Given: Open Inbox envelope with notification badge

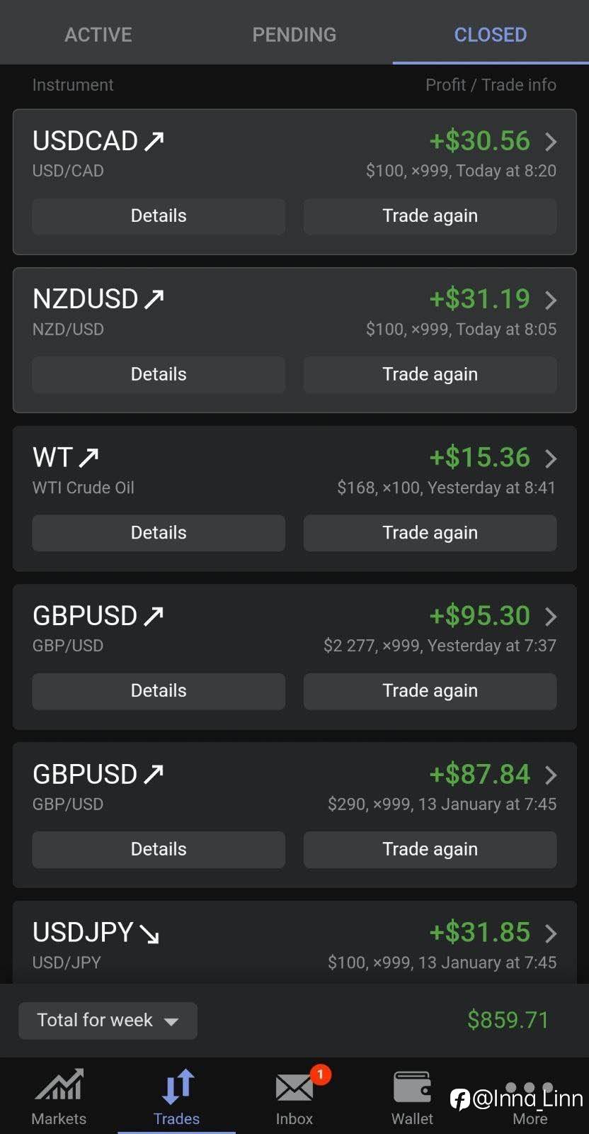Looking at the screenshot, I should coord(294,1086).
